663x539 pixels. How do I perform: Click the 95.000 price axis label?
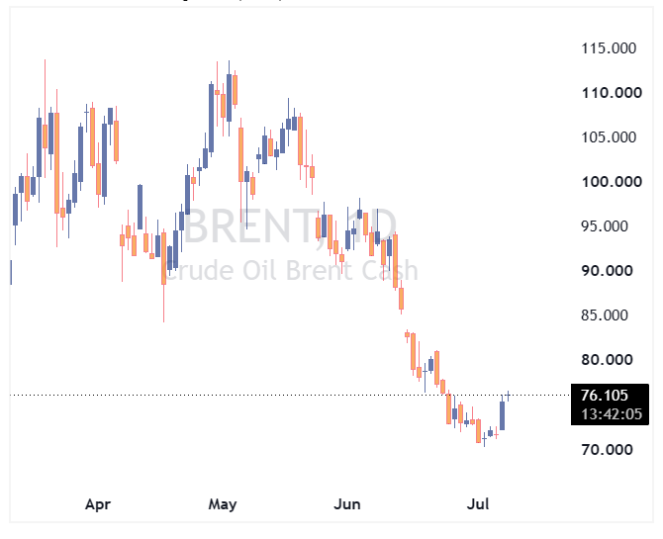[x=605, y=226]
